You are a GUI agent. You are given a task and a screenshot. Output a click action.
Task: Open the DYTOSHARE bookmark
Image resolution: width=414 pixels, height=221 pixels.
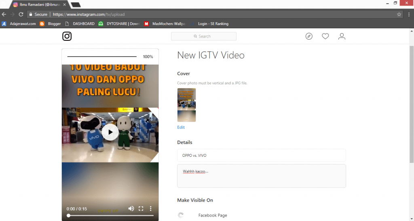(x=119, y=24)
